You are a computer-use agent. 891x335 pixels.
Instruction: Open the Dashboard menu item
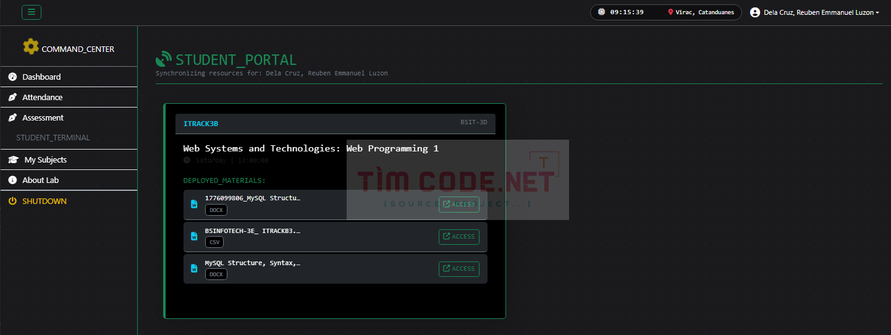tap(69, 77)
